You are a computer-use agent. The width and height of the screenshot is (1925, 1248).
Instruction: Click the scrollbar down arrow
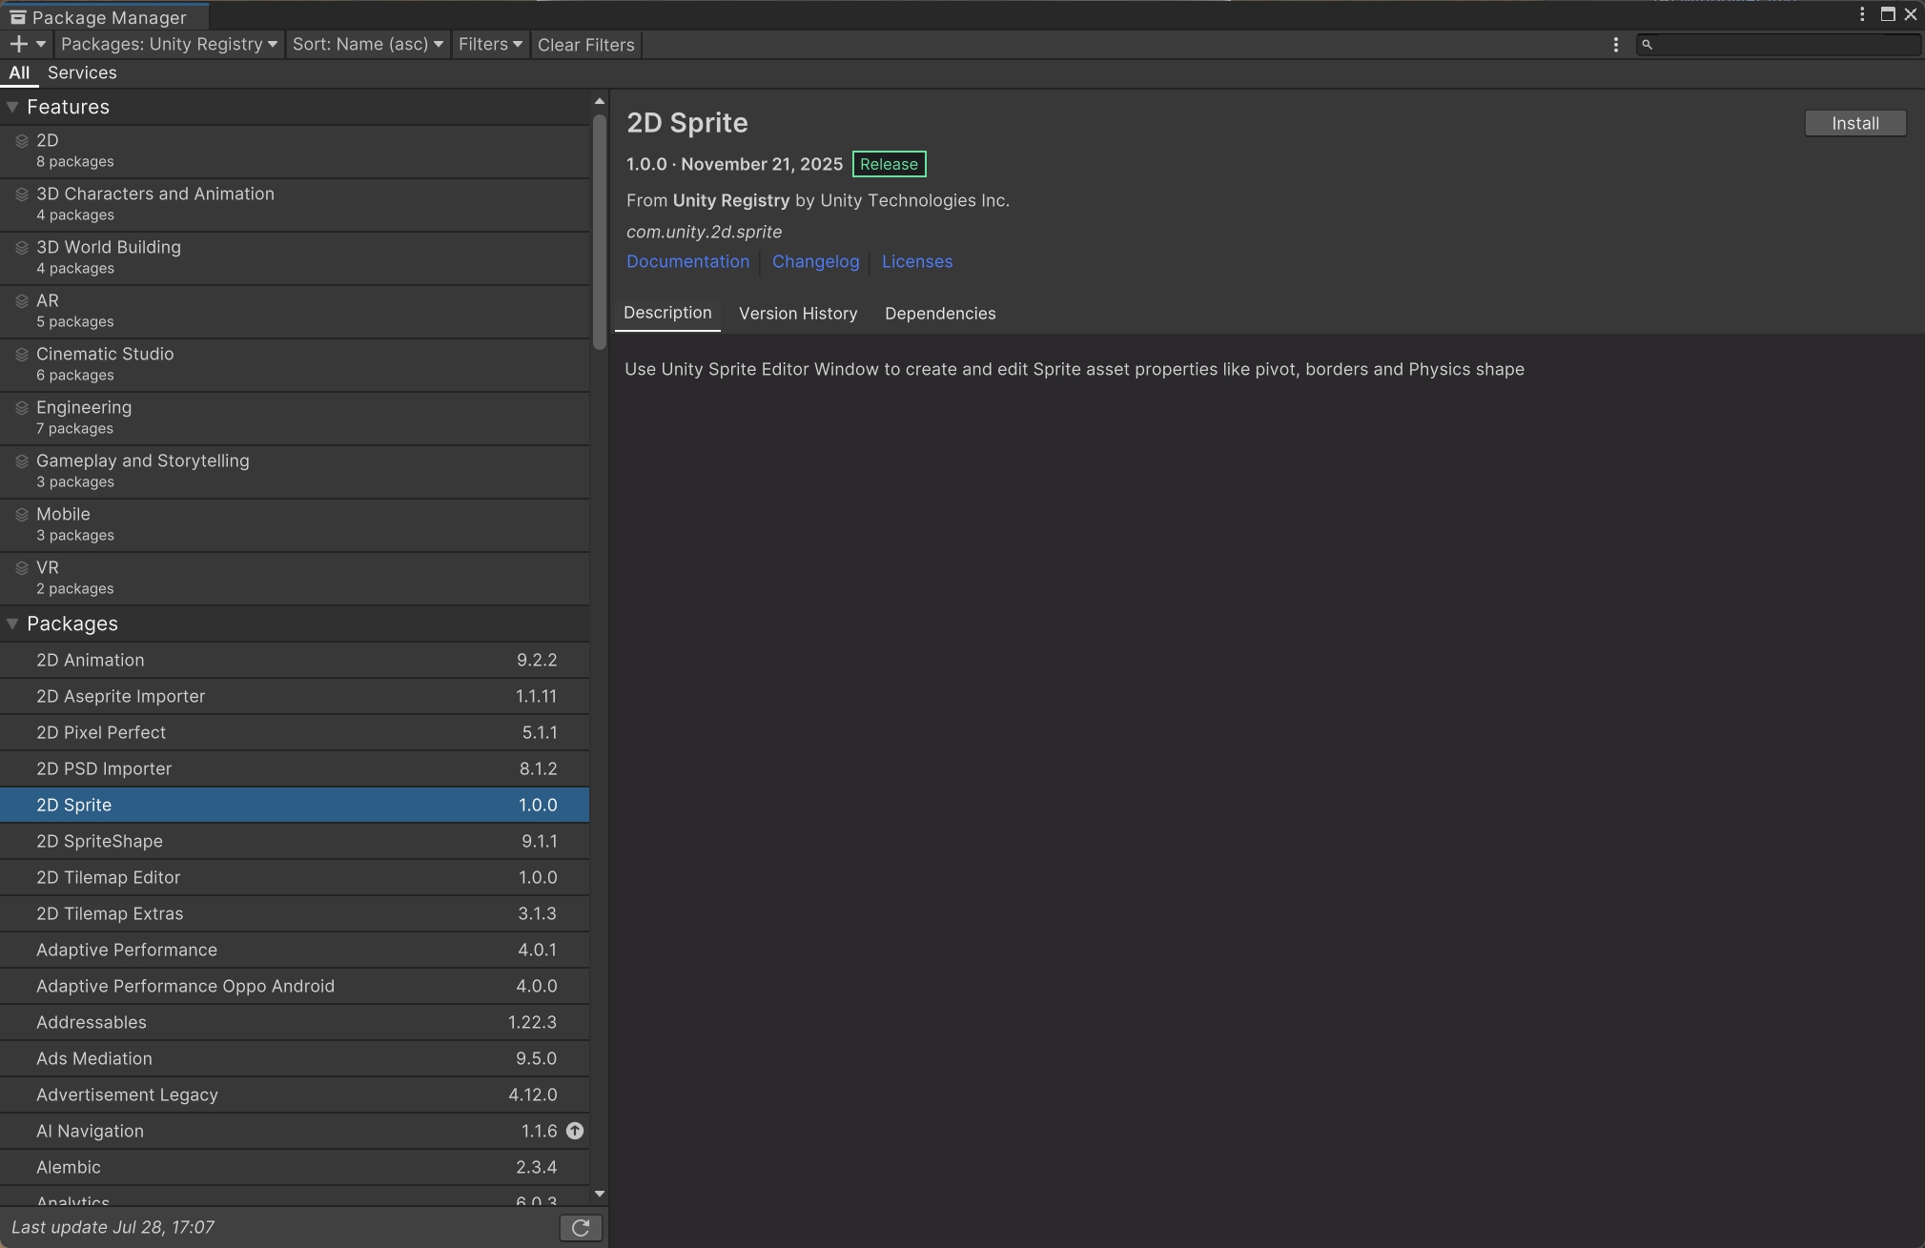pos(599,1194)
